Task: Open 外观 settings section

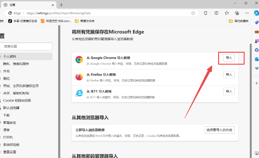Action: (x=6, y=71)
